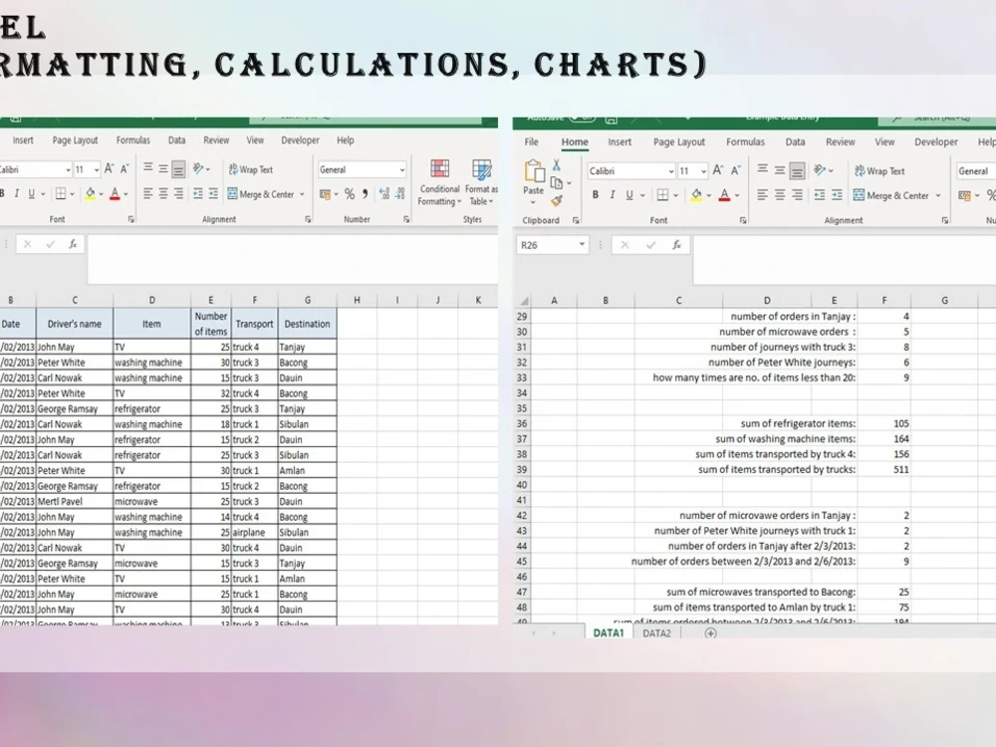The width and height of the screenshot is (996, 747).
Task: Expand Merge & Center options, left window
Action: 303,194
